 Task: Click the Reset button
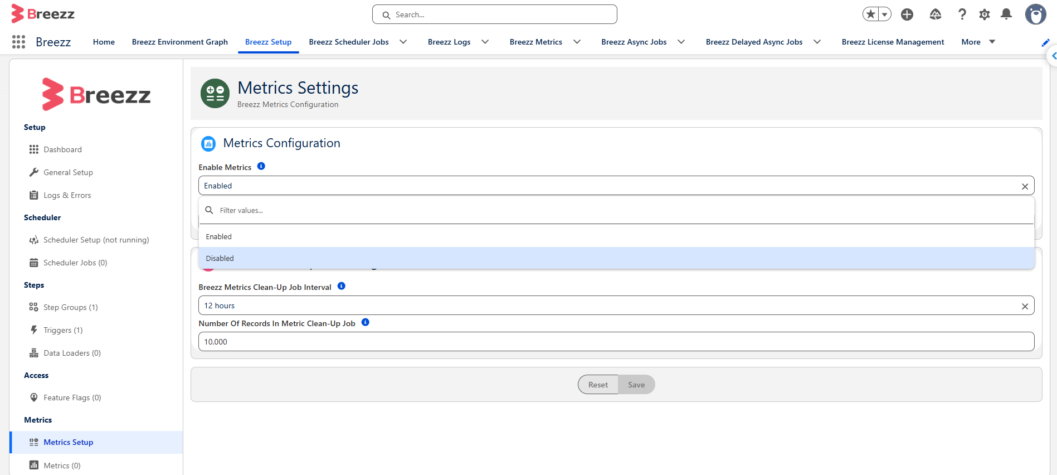tap(598, 385)
